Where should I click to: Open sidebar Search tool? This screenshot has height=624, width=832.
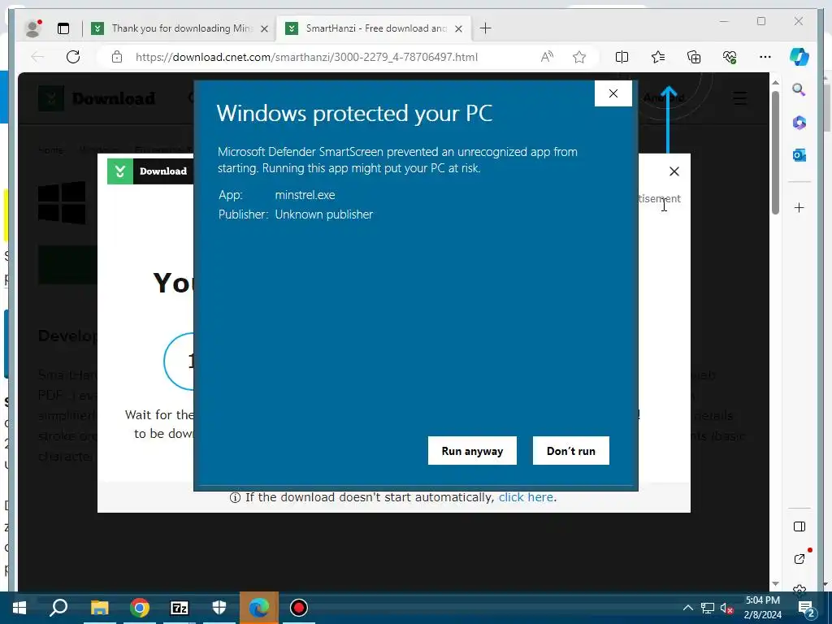(799, 89)
